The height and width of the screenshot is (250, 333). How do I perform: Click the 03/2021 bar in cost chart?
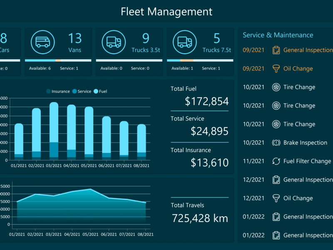[x=54, y=131]
